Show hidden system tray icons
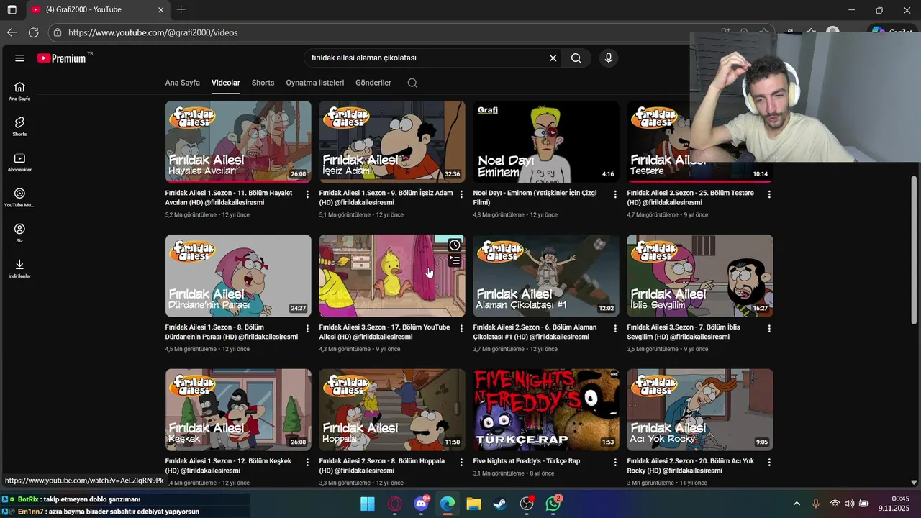 [x=797, y=504]
